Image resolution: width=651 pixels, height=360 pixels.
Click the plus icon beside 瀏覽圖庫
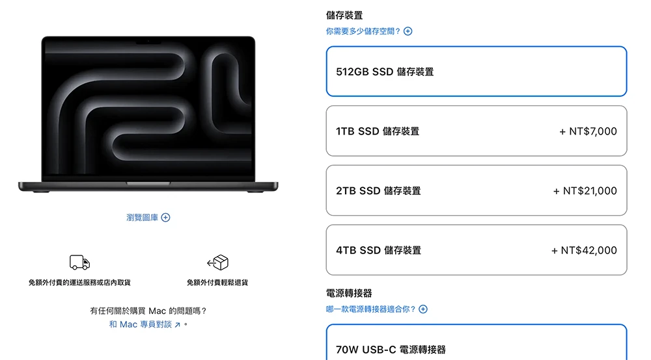(x=165, y=218)
